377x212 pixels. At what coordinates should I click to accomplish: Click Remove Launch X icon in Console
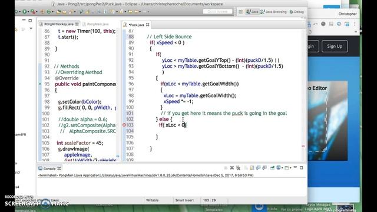click(232, 168)
